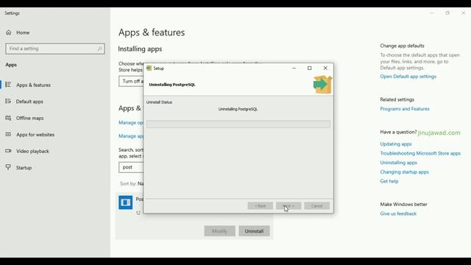Click the Find a setting search box
Viewport: 471px width, 265px height.
[x=55, y=49]
